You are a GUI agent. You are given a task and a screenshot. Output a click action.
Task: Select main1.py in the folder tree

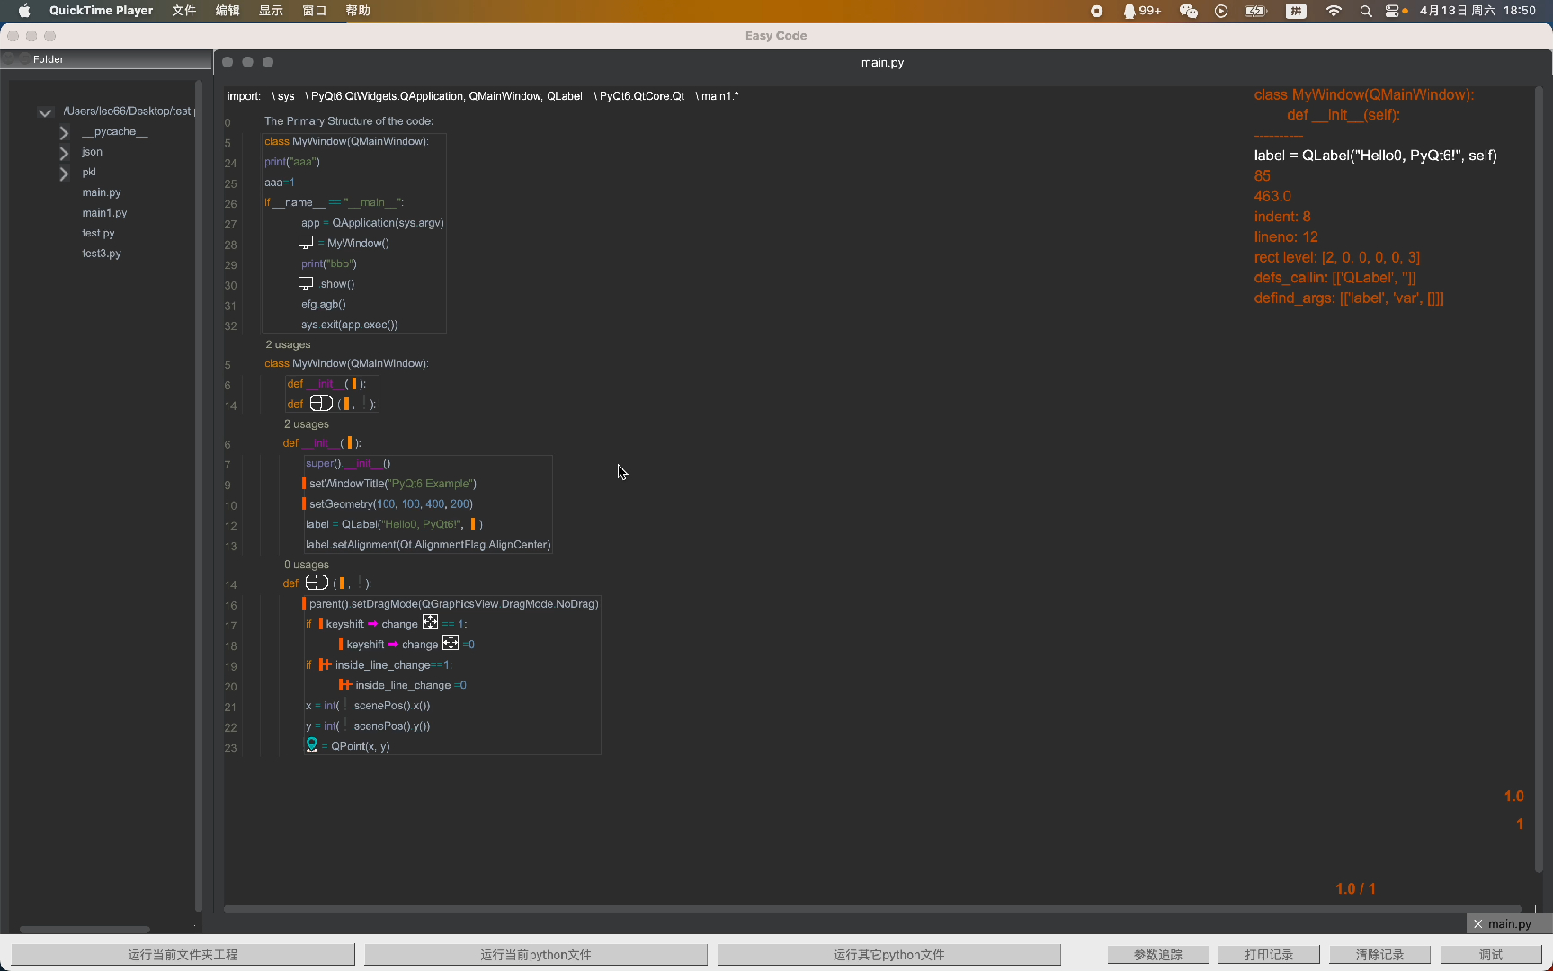click(x=104, y=213)
